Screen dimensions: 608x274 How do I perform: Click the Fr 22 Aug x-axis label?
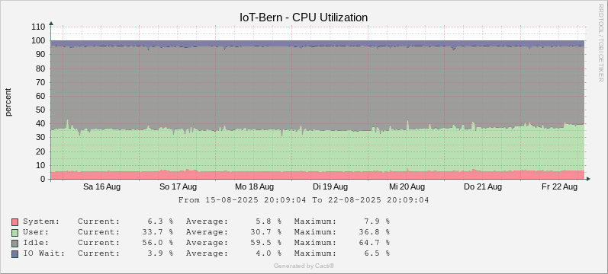(x=559, y=187)
